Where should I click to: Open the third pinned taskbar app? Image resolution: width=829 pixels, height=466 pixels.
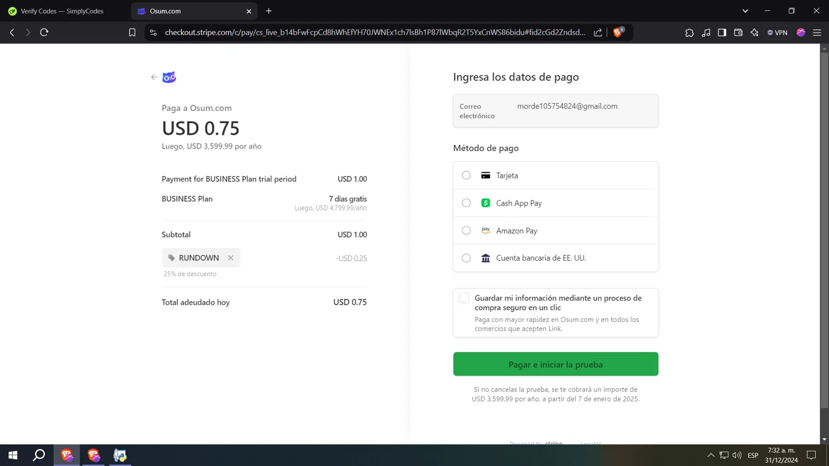[x=120, y=455]
